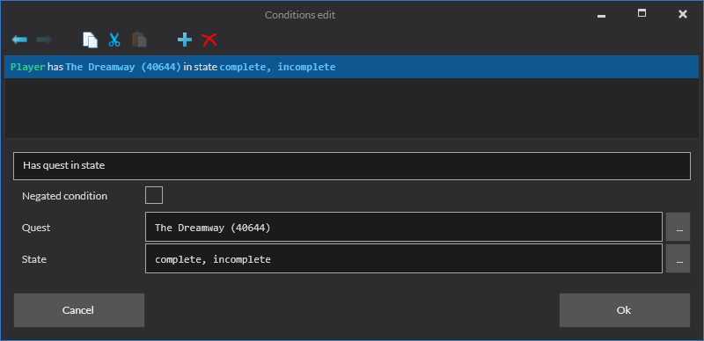The height and width of the screenshot is (341, 704).
Task: Toggle the Negated condition checkbox
Action: 154,196
